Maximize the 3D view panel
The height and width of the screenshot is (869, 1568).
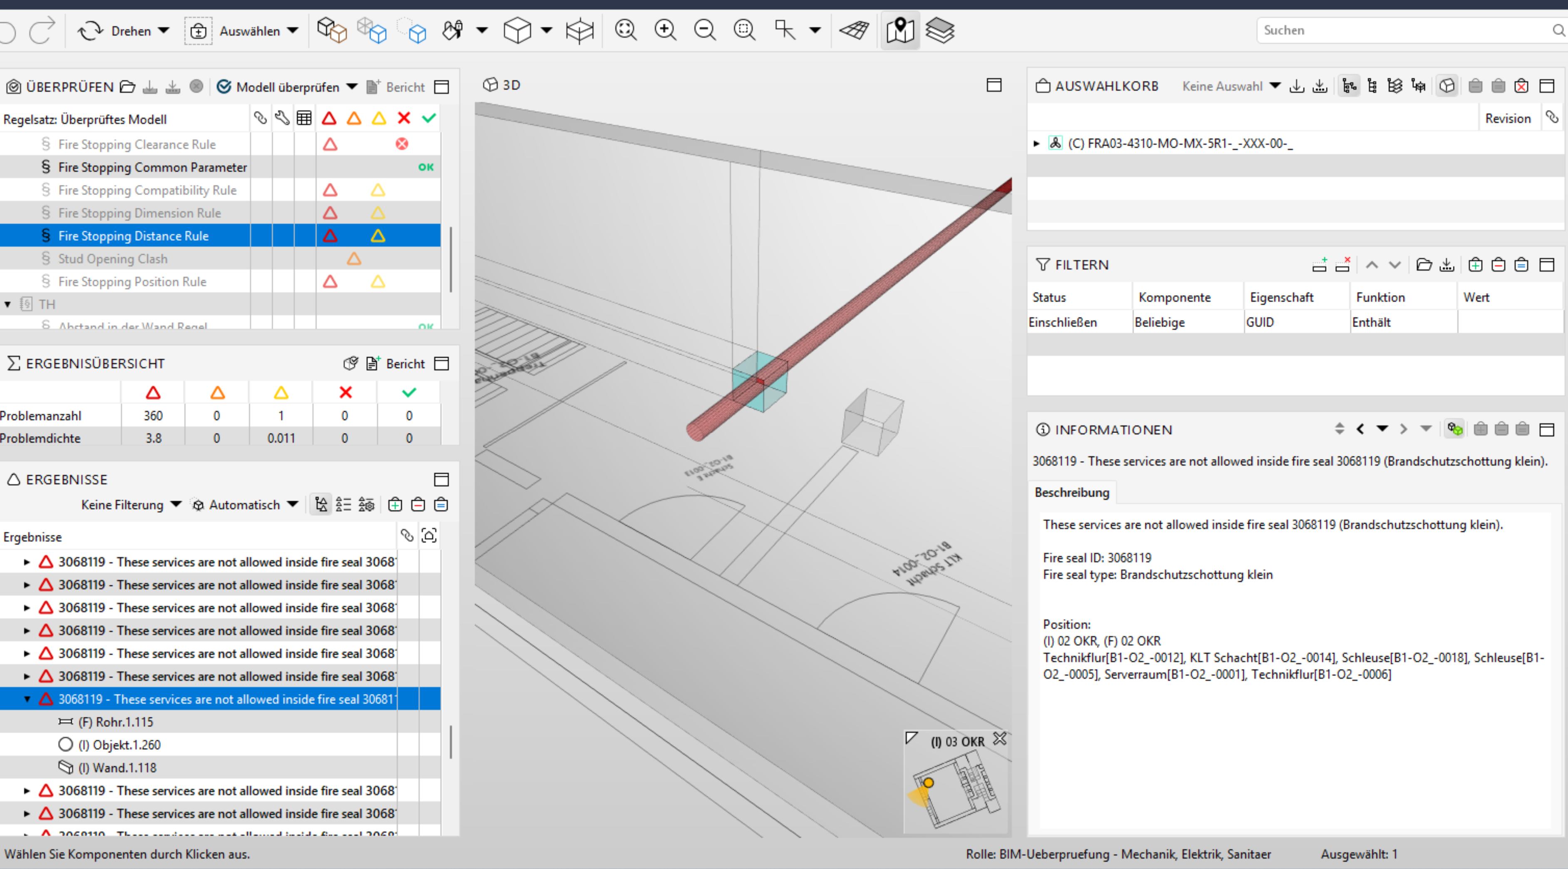[994, 85]
